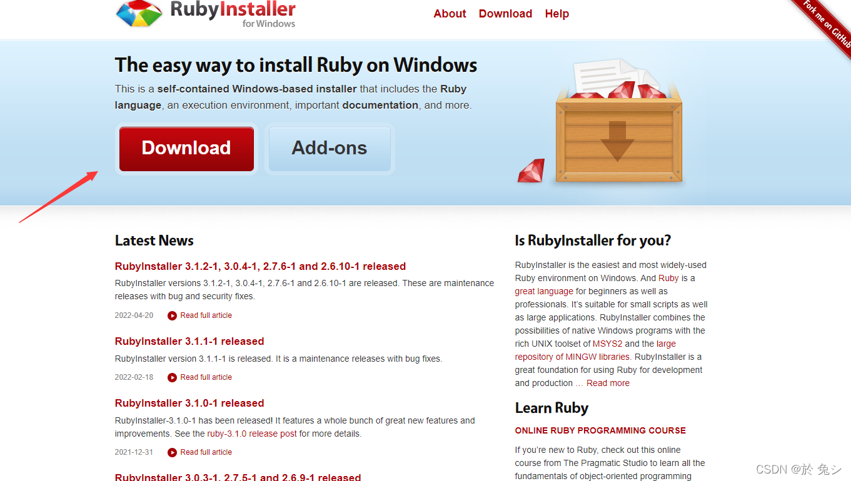Open the large repository of MINGW libraries link

[595, 350]
